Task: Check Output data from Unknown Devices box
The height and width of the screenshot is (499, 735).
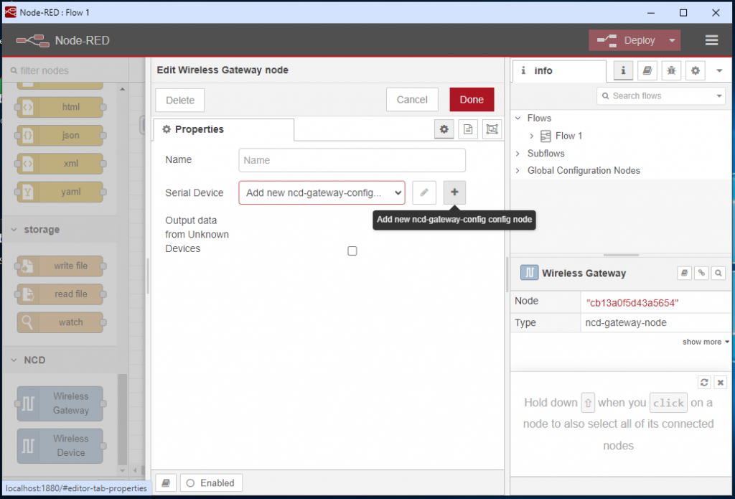Action: (x=352, y=251)
